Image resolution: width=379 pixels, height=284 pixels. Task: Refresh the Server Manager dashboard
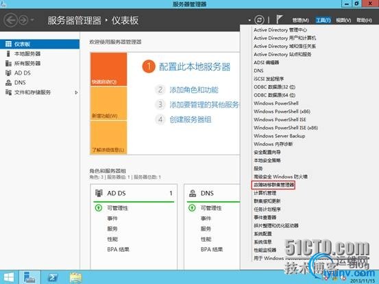[259, 20]
